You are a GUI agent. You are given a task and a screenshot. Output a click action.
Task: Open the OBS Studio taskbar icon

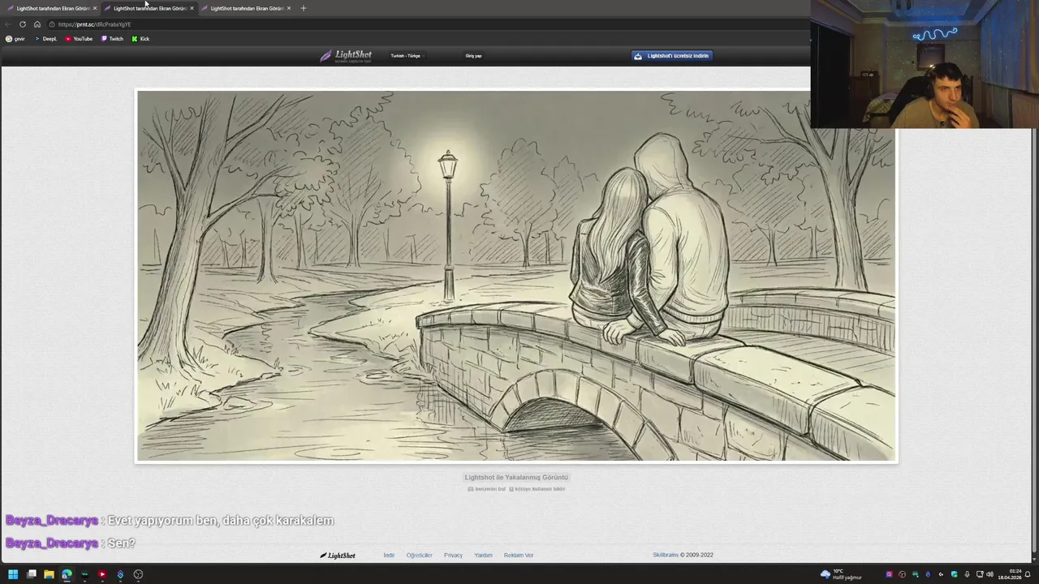[138, 574]
